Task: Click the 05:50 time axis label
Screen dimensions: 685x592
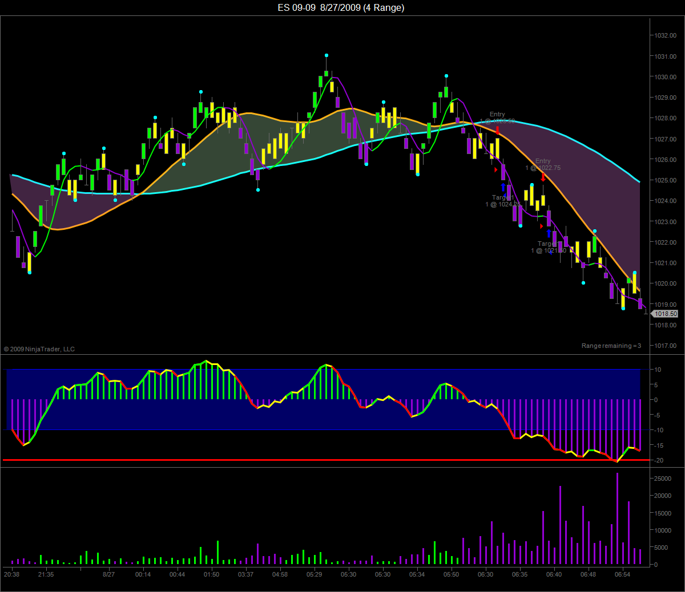Action: (451, 574)
